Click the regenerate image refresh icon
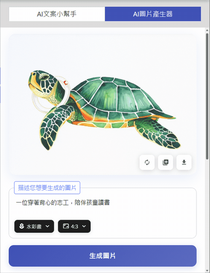This screenshot has width=210, height=273. [x=147, y=162]
